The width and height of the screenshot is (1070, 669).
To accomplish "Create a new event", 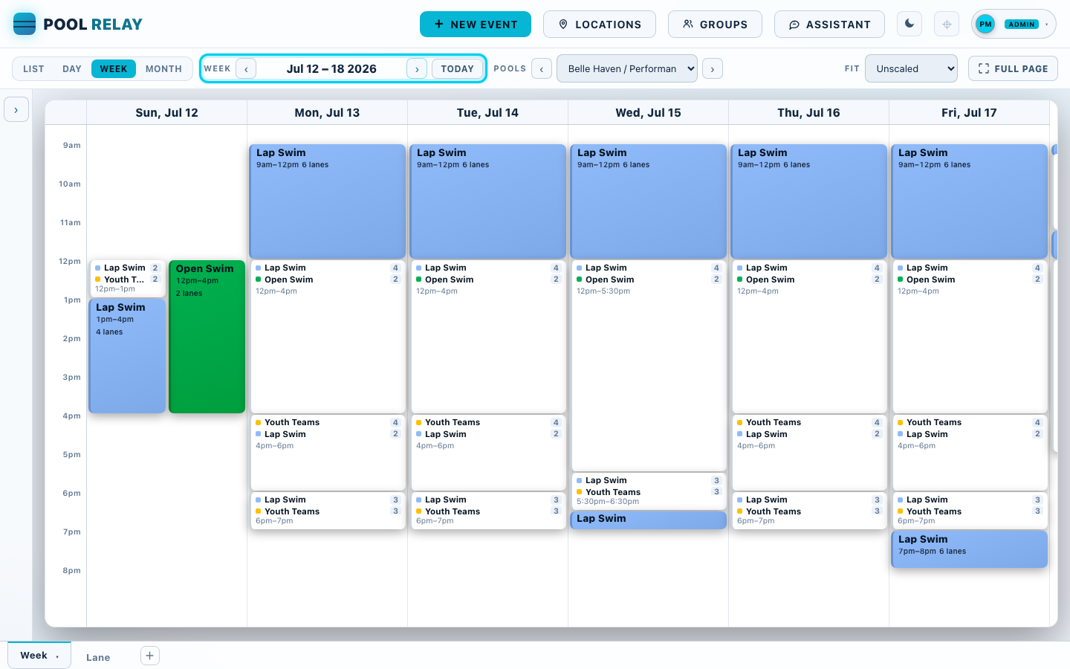I will tap(476, 24).
